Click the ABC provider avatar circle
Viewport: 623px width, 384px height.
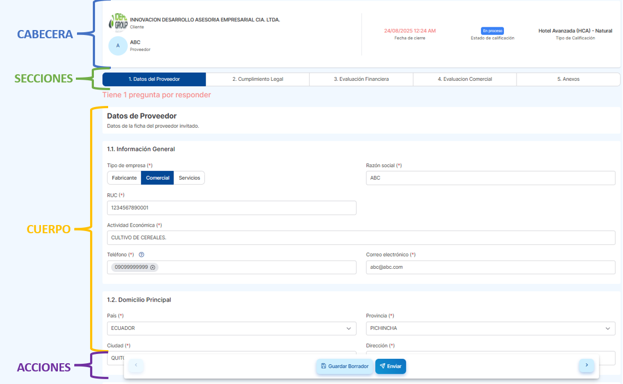tap(118, 46)
